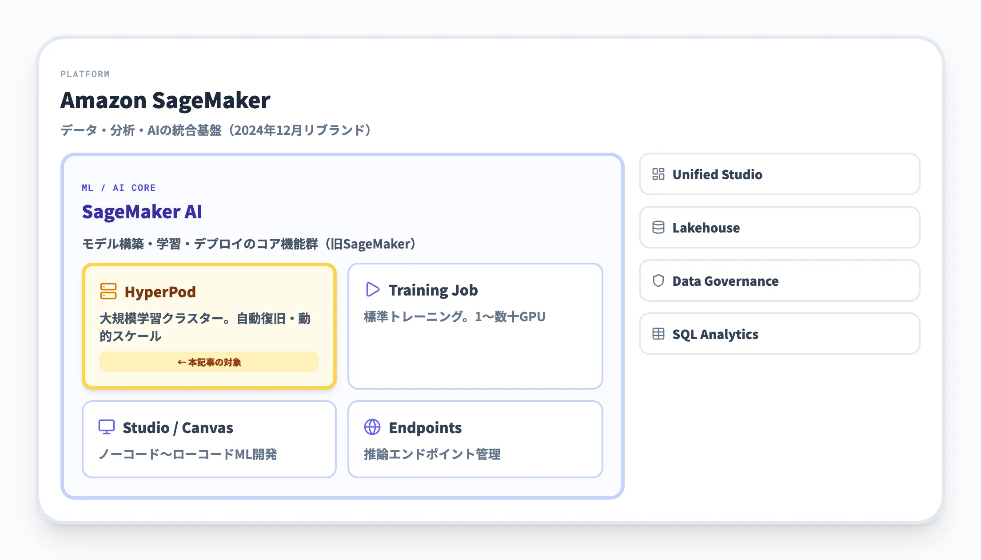This screenshot has height=560, width=981.
Task: Open the Studio / Canvas card
Action: point(209,439)
